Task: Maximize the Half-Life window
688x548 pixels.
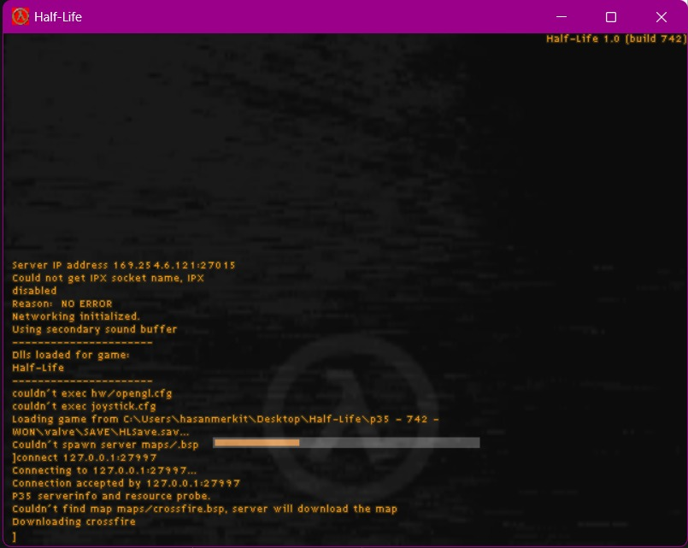Action: tap(611, 17)
